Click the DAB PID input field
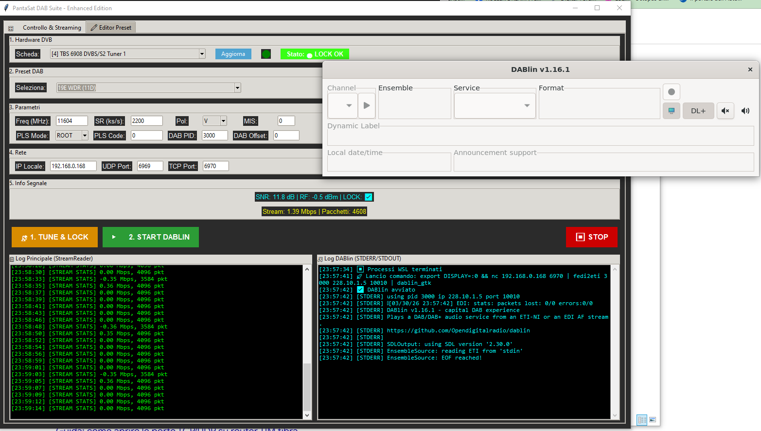 click(x=214, y=136)
